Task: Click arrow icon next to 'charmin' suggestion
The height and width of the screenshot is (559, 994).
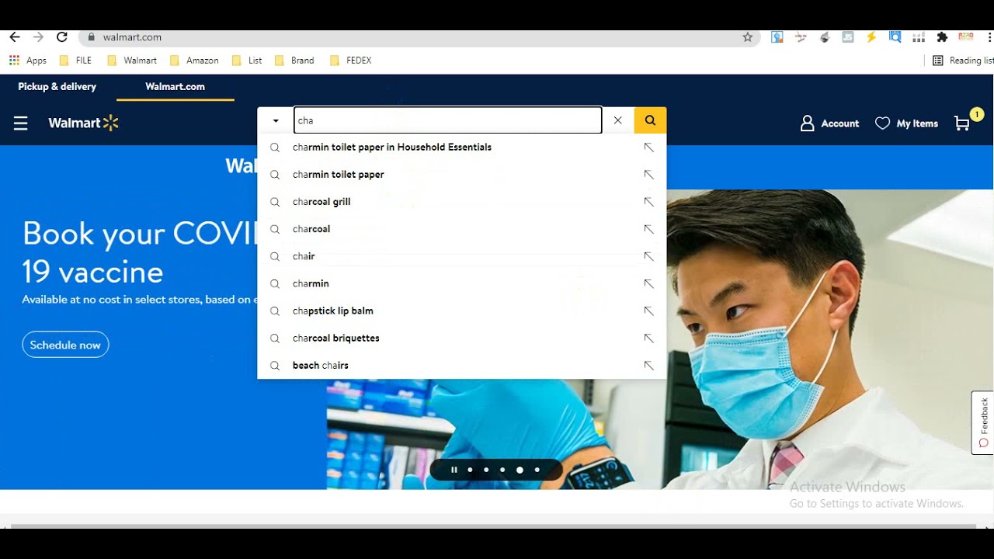Action: tap(648, 283)
